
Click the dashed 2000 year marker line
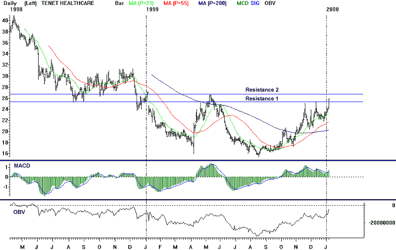click(x=326, y=126)
